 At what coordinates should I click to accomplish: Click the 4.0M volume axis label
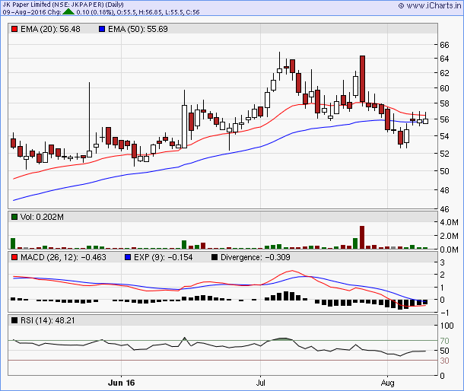point(450,222)
